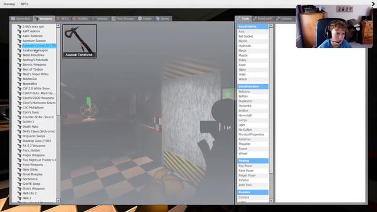This screenshot has width=377, height=212.
Task: Click gun icon beside Babel Industries
Action: (x=19, y=55)
